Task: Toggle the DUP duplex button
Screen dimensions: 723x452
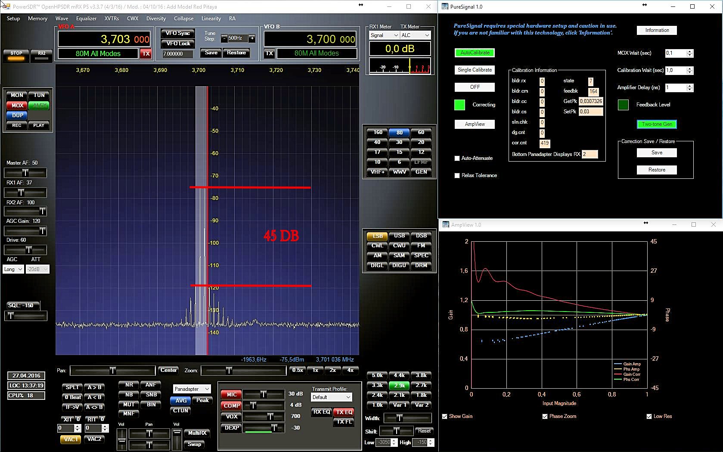Action: pos(17,115)
